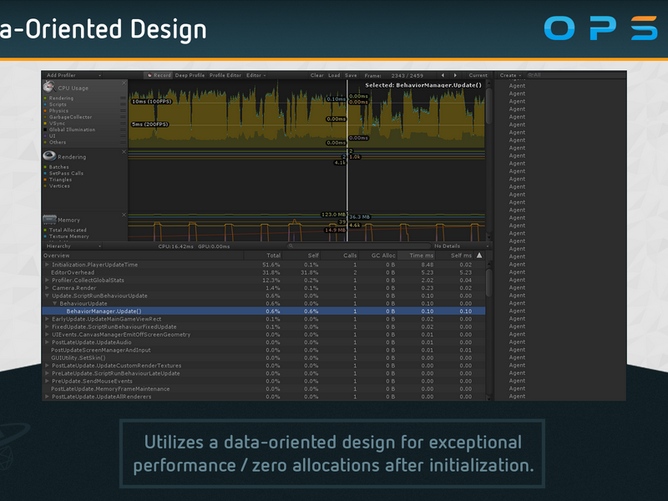Screen dimensions: 668x501
Task: Collapse Update.ScriptRunBehaviourUpdate row
Action: click(47, 296)
